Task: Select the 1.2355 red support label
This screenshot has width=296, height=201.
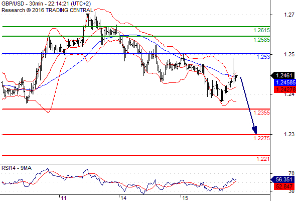Action: [261, 113]
